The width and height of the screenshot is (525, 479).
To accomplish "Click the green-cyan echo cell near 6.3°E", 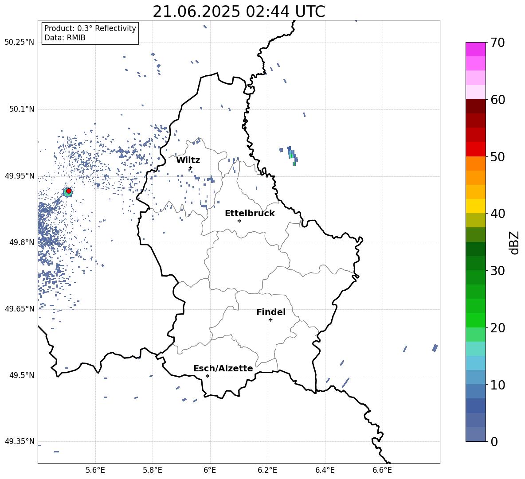I will click(x=292, y=156).
